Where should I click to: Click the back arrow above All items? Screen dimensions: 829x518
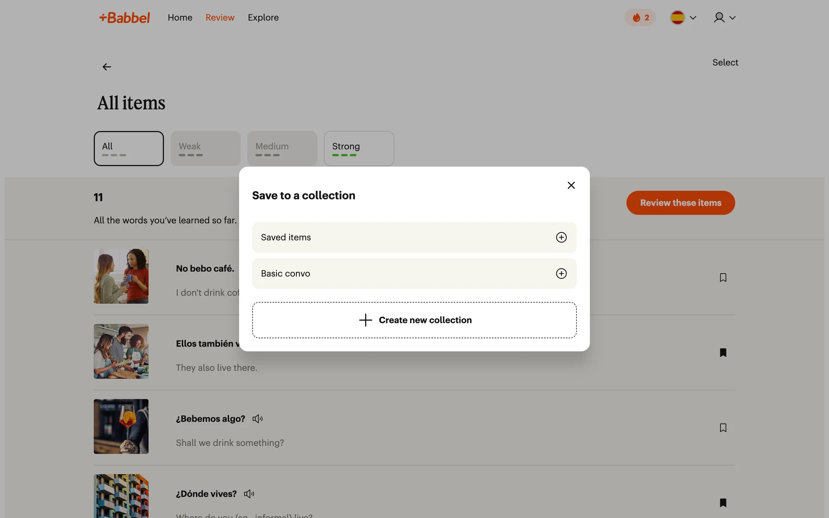pyautogui.click(x=107, y=67)
